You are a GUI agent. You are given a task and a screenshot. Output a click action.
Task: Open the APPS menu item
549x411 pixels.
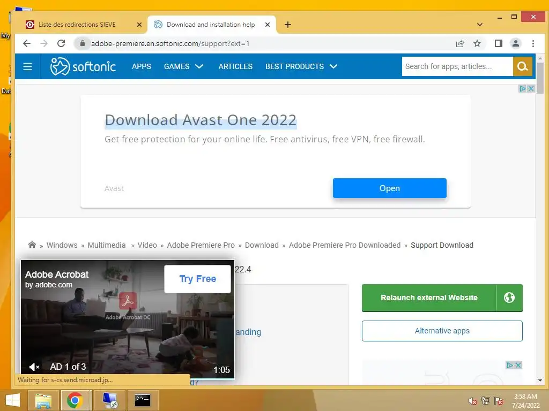(x=142, y=66)
